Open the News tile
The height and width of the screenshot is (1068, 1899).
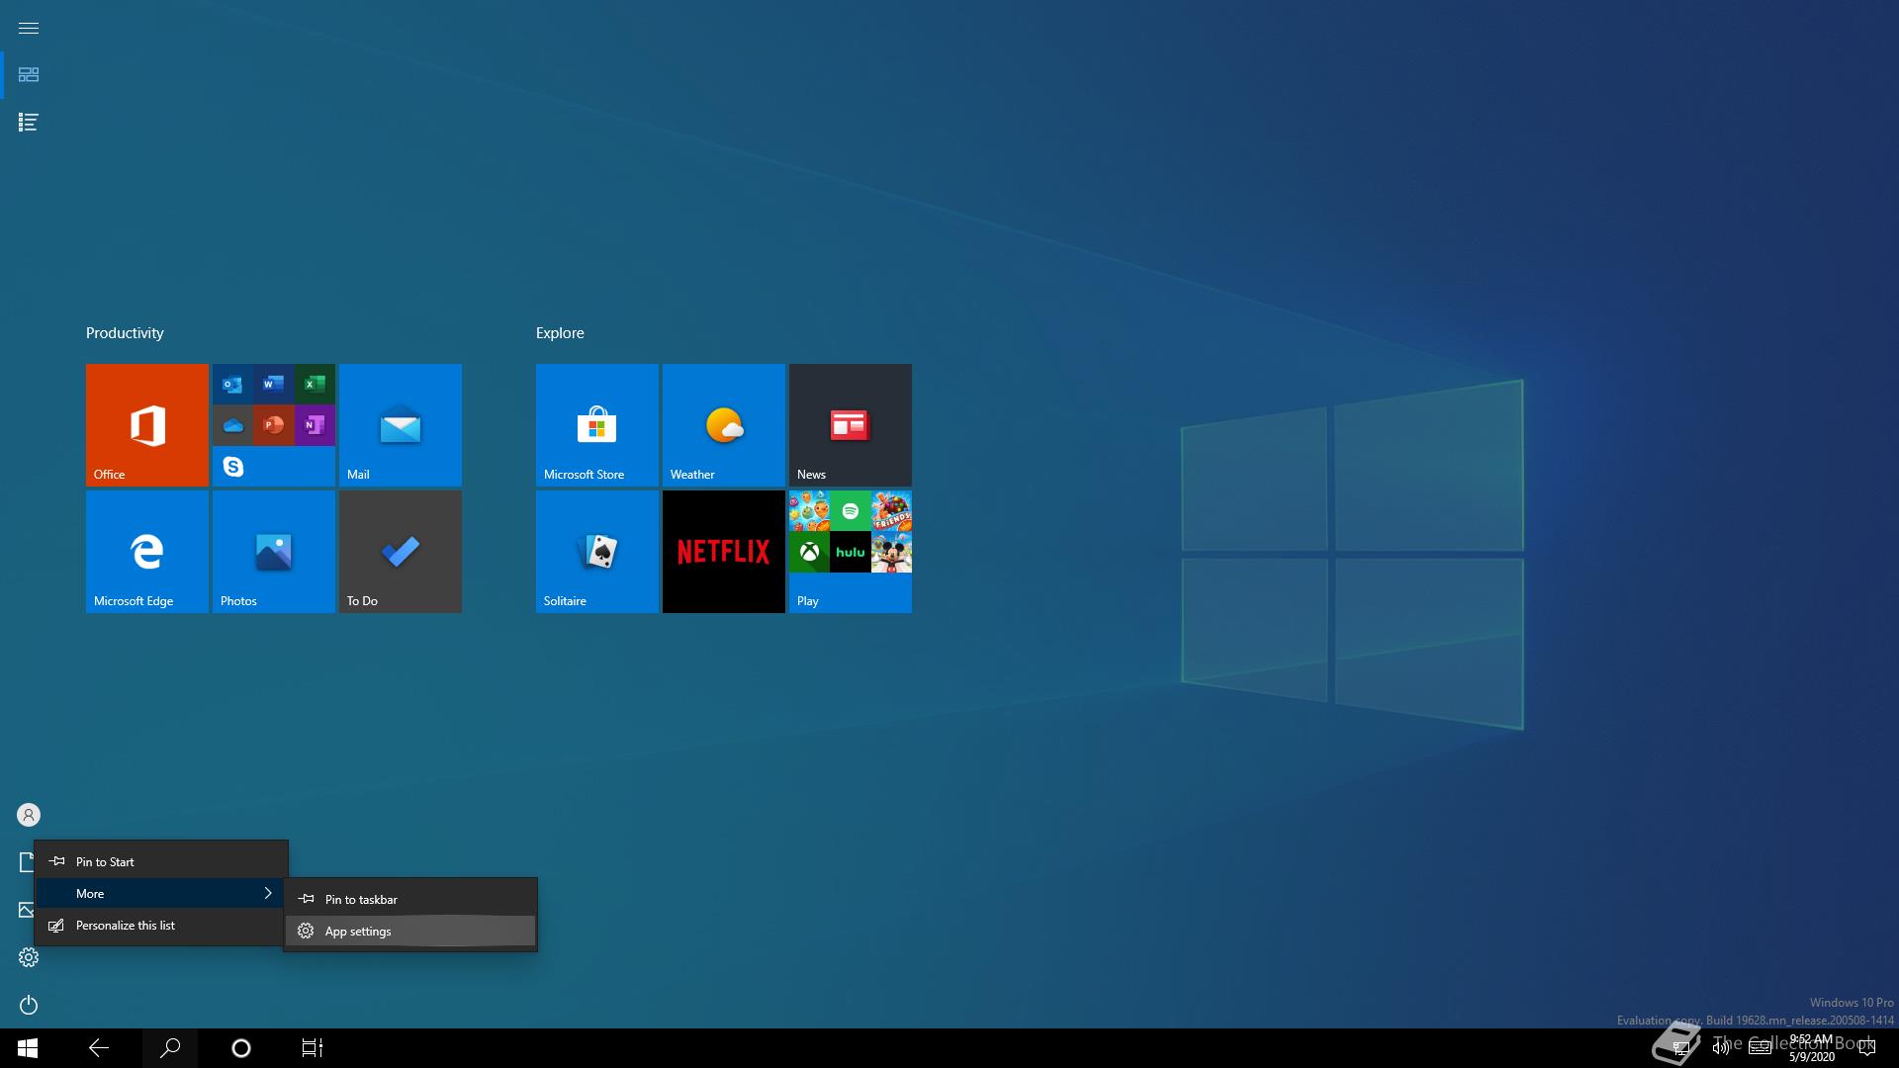pos(851,425)
